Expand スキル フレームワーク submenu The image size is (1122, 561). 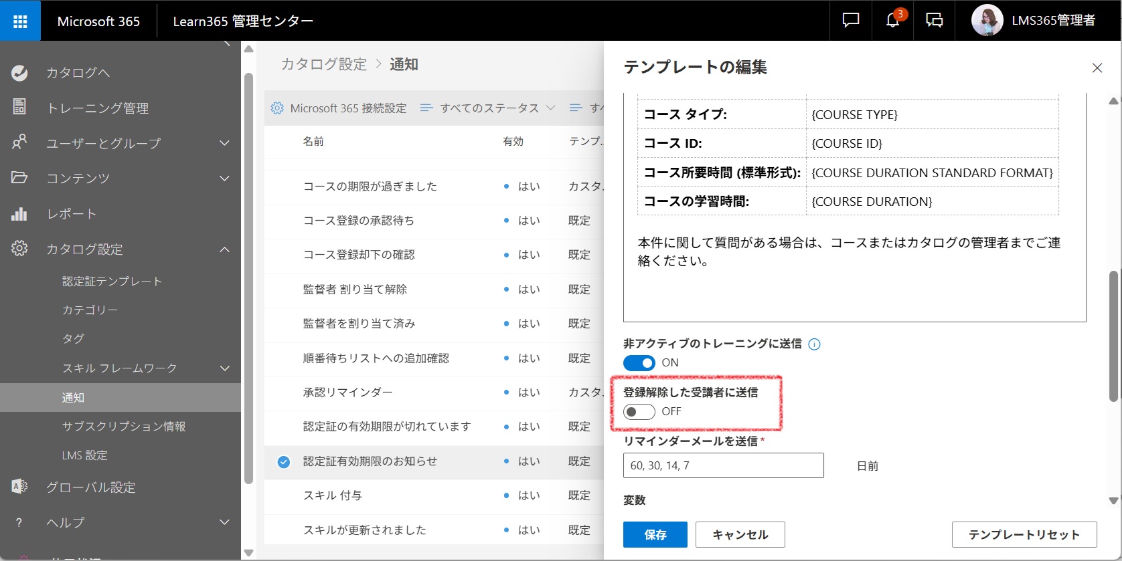click(x=225, y=368)
